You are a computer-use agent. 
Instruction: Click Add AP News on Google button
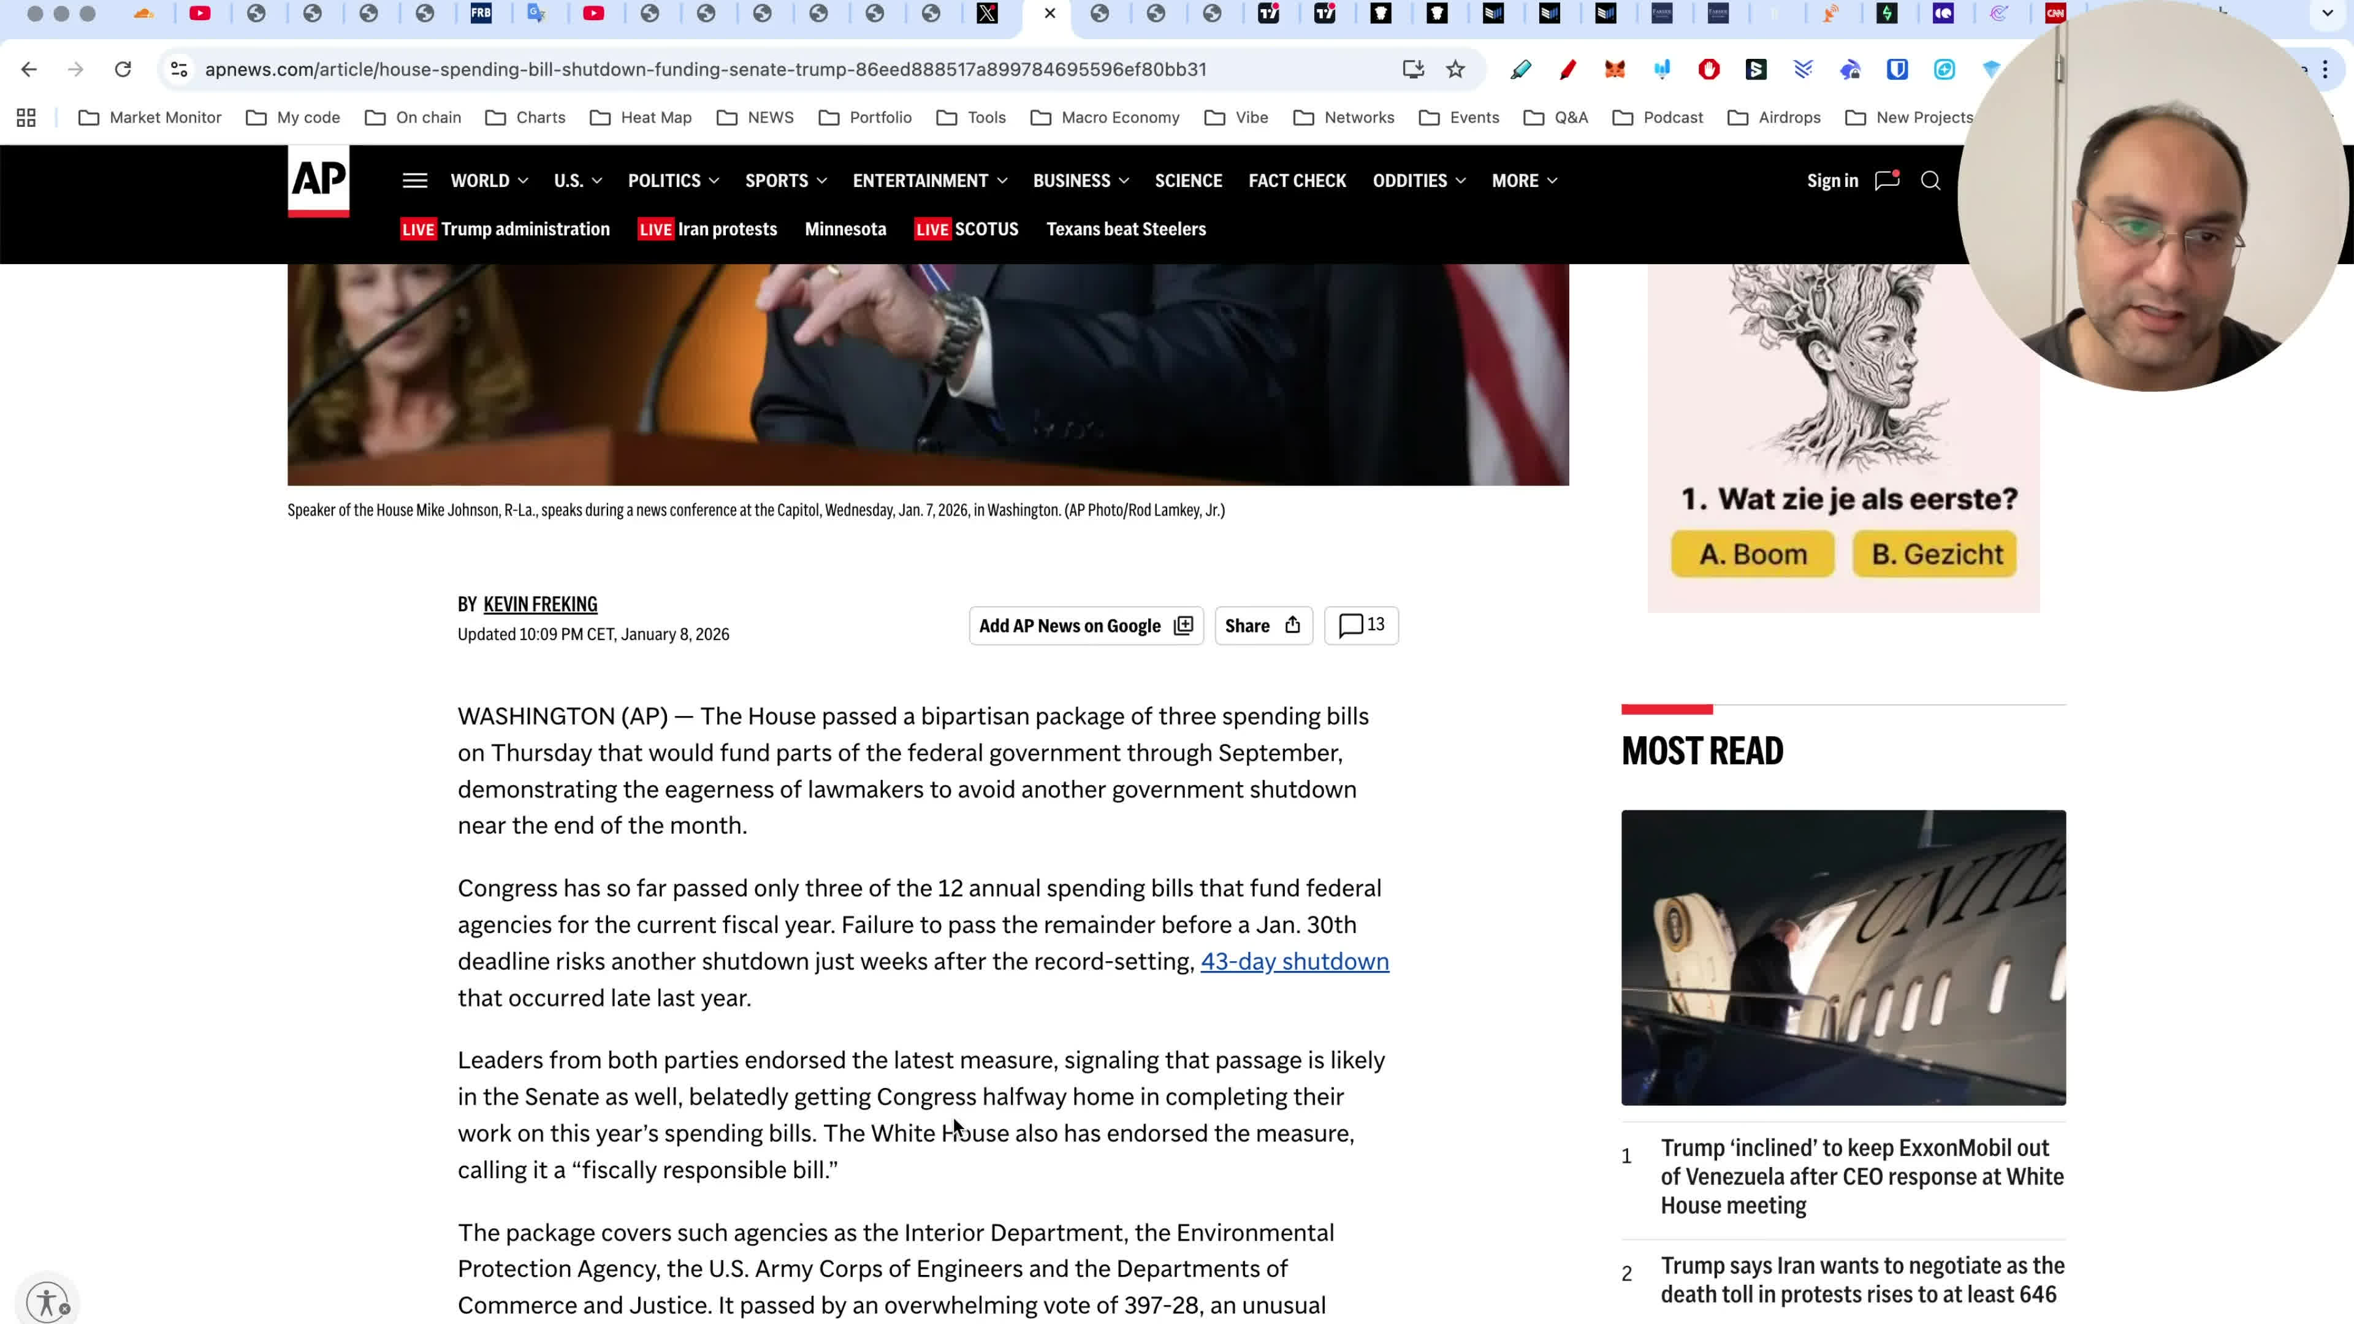(x=1086, y=626)
